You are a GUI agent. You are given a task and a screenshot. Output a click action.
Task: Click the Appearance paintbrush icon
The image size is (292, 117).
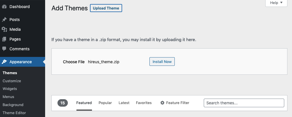[x=4, y=62]
